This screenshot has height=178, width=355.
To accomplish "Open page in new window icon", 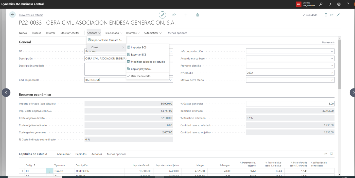I will click(332, 15).
